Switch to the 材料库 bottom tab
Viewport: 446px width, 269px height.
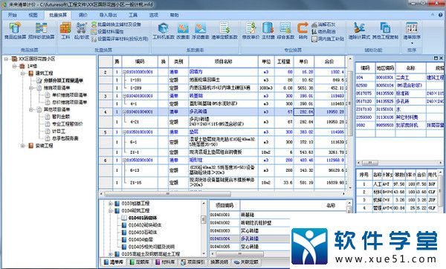point(165,262)
